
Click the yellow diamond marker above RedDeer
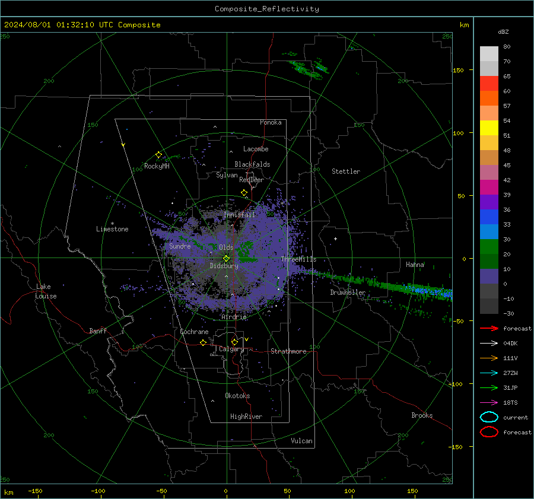(x=244, y=193)
